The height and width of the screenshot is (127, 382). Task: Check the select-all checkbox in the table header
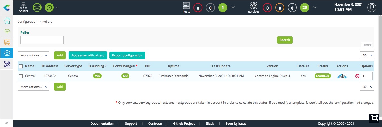point(21,66)
